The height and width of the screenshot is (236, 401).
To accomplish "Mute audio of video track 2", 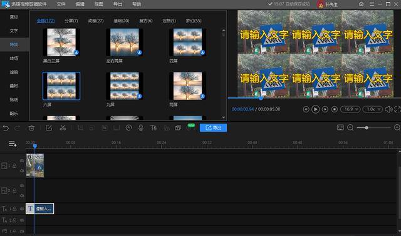I will [22, 195].
